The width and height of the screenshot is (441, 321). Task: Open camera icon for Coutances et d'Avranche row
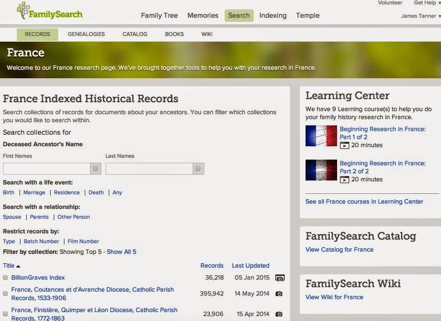coord(279,294)
